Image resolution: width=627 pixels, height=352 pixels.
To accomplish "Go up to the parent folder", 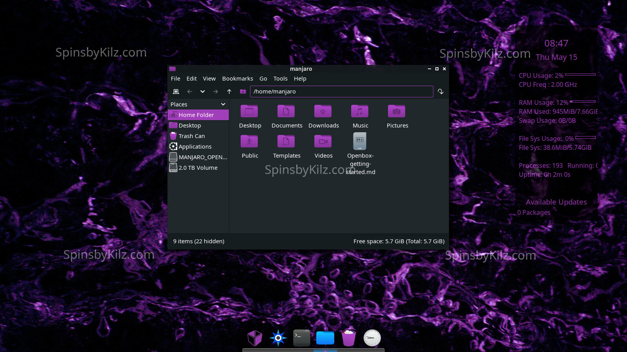I will 229,92.
